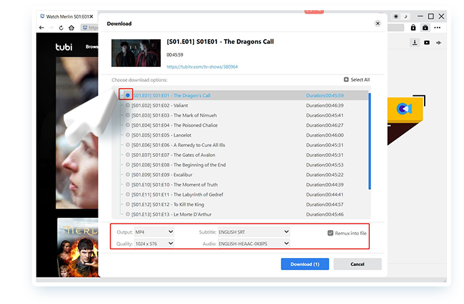Click the Browse menu on Tubi
Screen dimensions: 464x304
coord(92,47)
